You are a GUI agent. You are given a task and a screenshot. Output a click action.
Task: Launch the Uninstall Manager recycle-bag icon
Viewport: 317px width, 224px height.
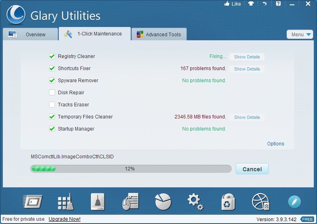228,202
